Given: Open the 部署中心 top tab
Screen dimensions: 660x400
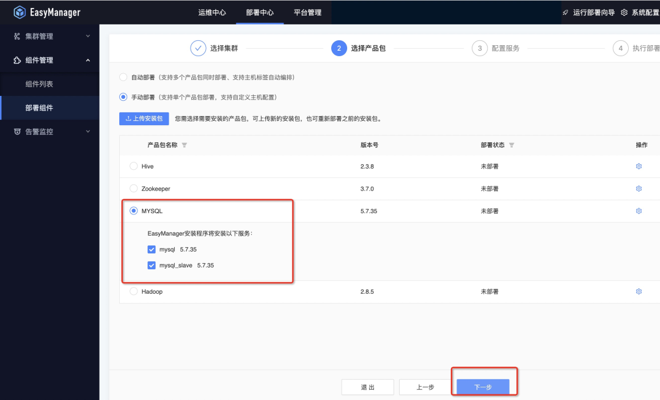Looking at the screenshot, I should pyautogui.click(x=260, y=12).
